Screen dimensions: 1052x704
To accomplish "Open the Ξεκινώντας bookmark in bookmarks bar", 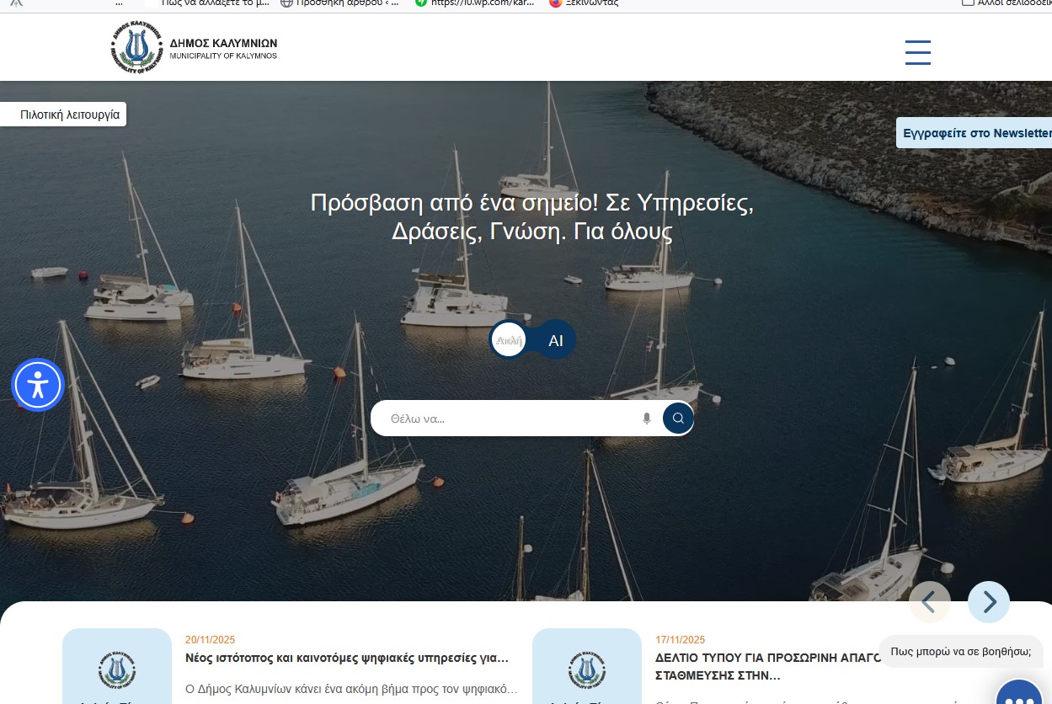I will (x=585, y=3).
